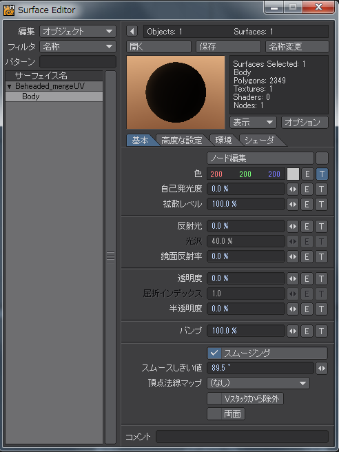Open the color texture editor T button
Screen dimensions: 339x452
point(322,174)
